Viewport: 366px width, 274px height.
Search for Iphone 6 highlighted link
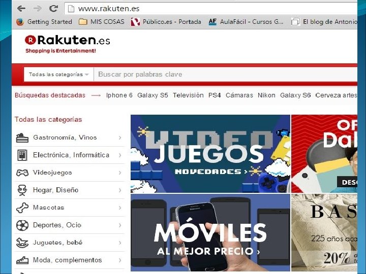[x=119, y=95]
